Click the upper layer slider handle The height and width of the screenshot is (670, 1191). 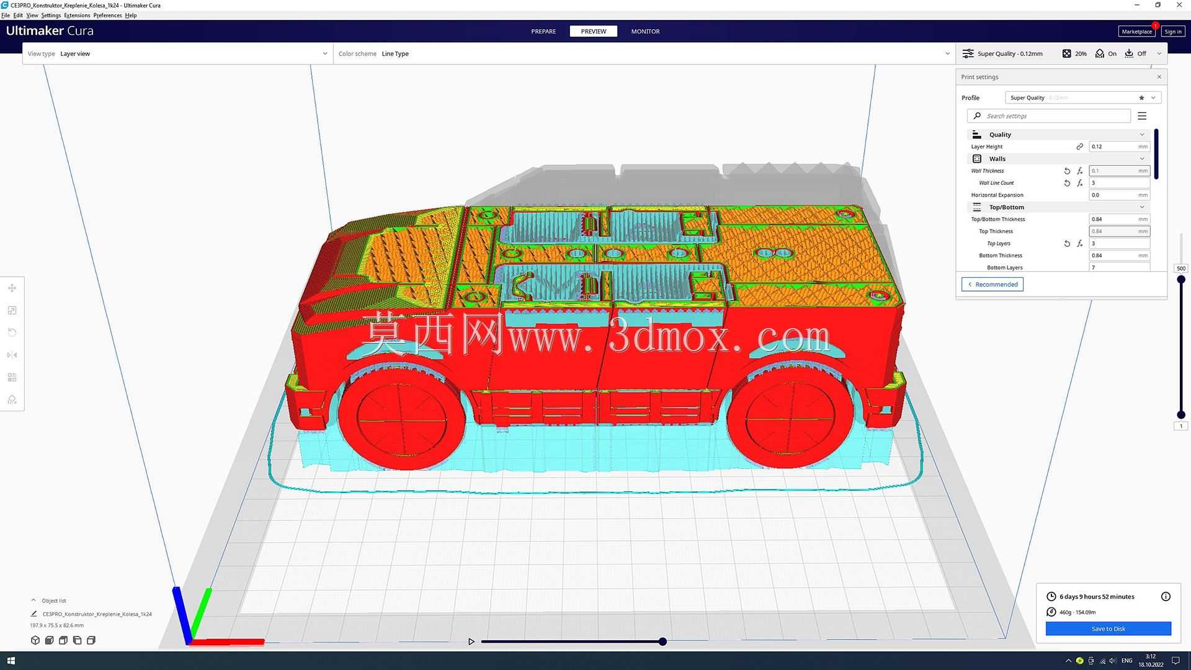(1181, 280)
